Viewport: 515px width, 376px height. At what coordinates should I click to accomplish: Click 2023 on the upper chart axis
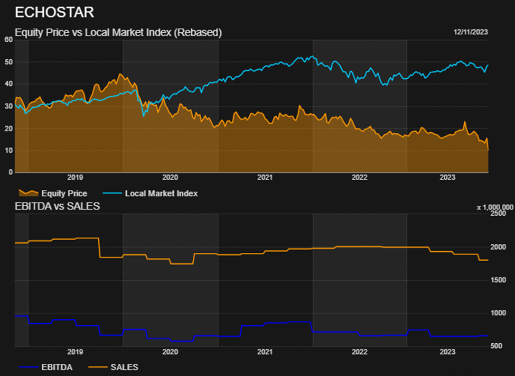pos(447,177)
